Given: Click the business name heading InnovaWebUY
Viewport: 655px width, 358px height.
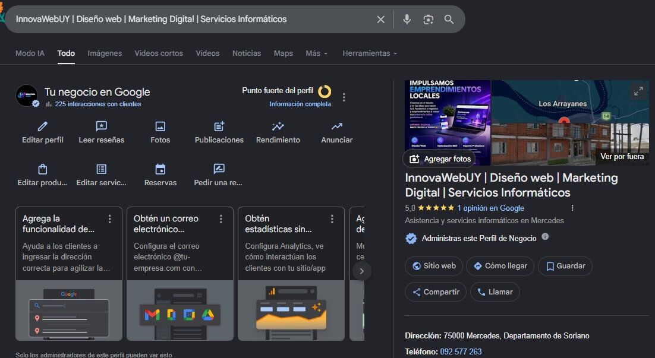Looking at the screenshot, I should pyautogui.click(x=511, y=185).
